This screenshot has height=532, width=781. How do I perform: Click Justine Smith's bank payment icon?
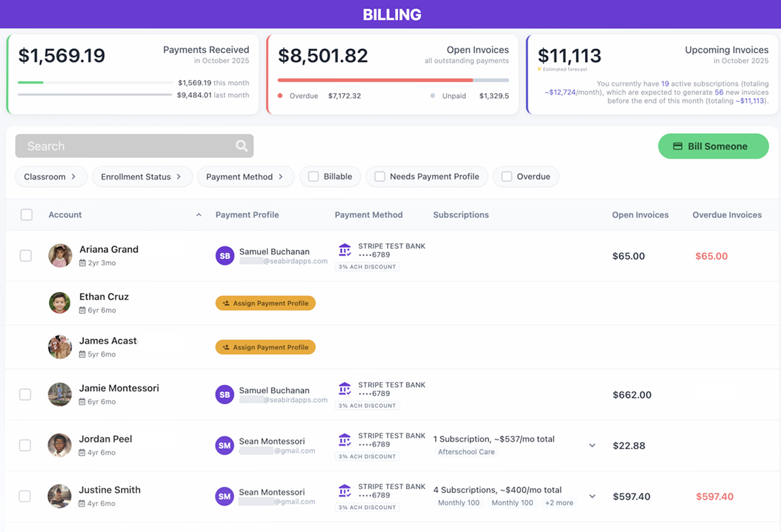point(345,491)
